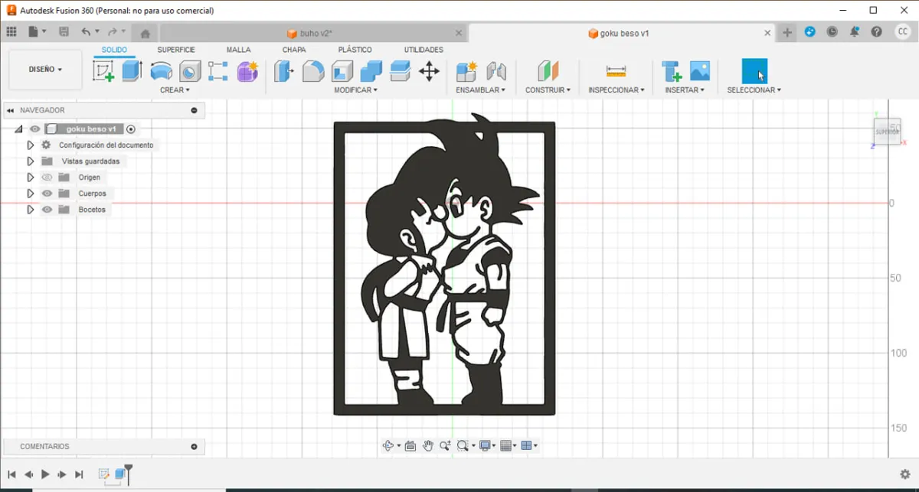This screenshot has width=919, height=492.
Task: Expand the Cuerpos node
Action: tap(30, 194)
